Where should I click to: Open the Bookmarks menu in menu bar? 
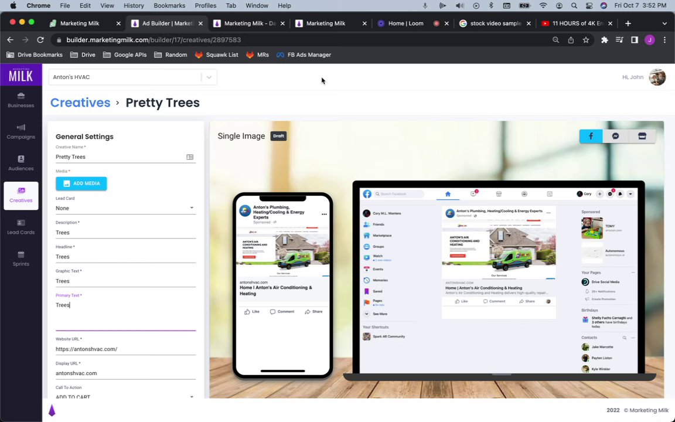[x=169, y=6]
